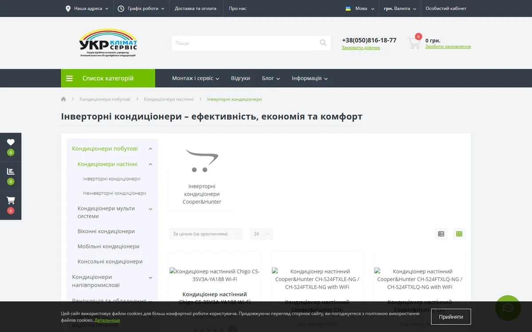Switch to list view layout
Image resolution: width=532 pixels, height=332 pixels.
[x=441, y=234]
